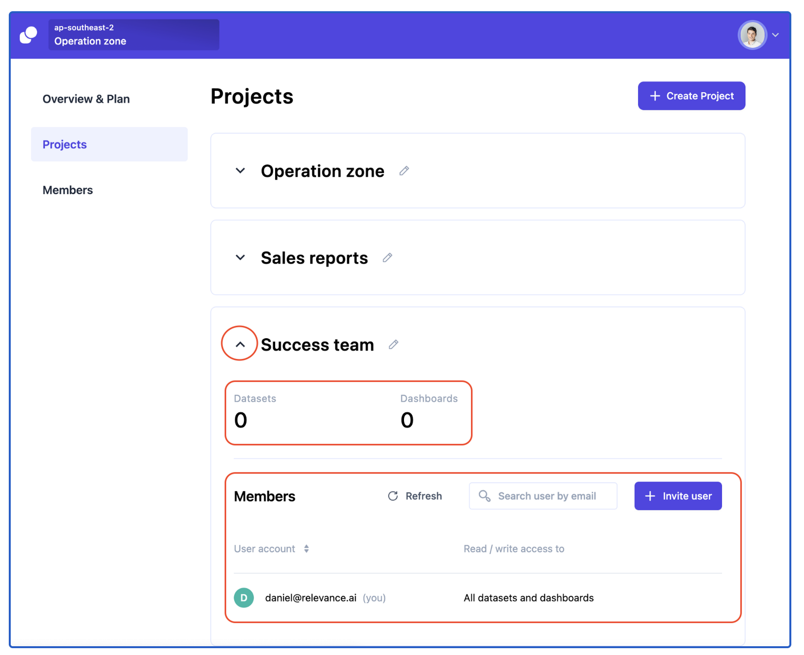
Task: Open the ap-southeast-2 project switcher
Action: tap(134, 35)
